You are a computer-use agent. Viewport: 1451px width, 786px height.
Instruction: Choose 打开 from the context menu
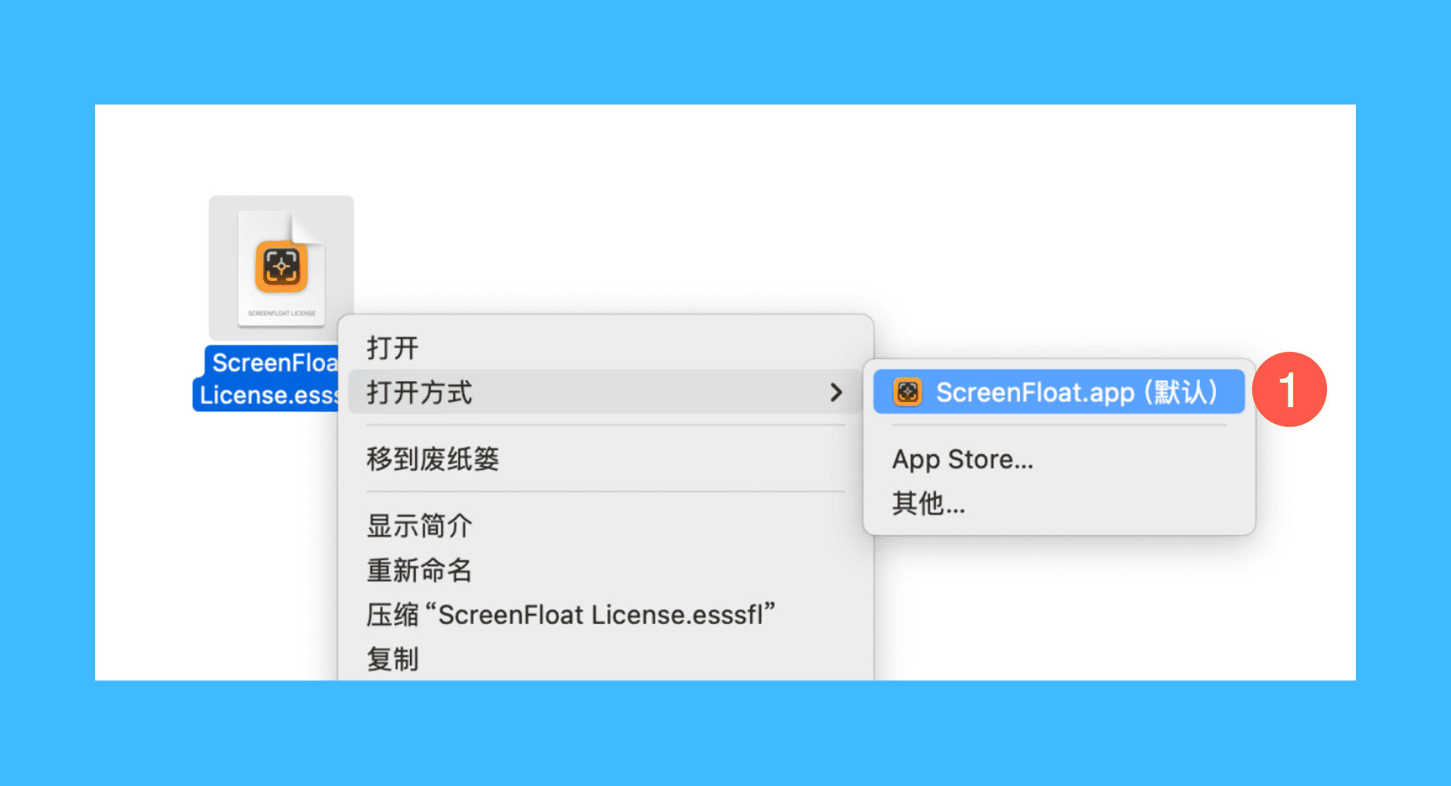(605, 348)
